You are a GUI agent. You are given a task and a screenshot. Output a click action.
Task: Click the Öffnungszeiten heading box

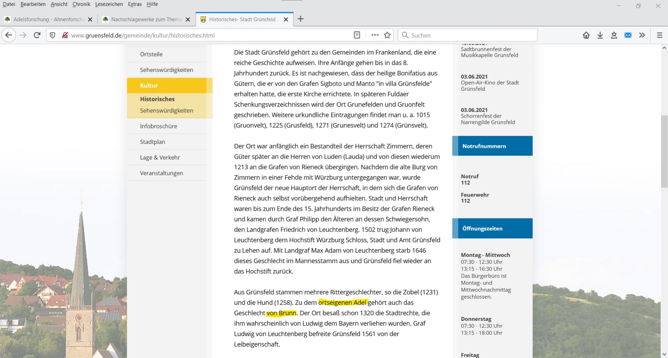click(x=492, y=229)
